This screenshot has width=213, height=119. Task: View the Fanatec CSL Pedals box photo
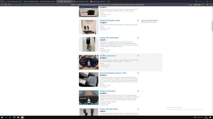point(89,27)
